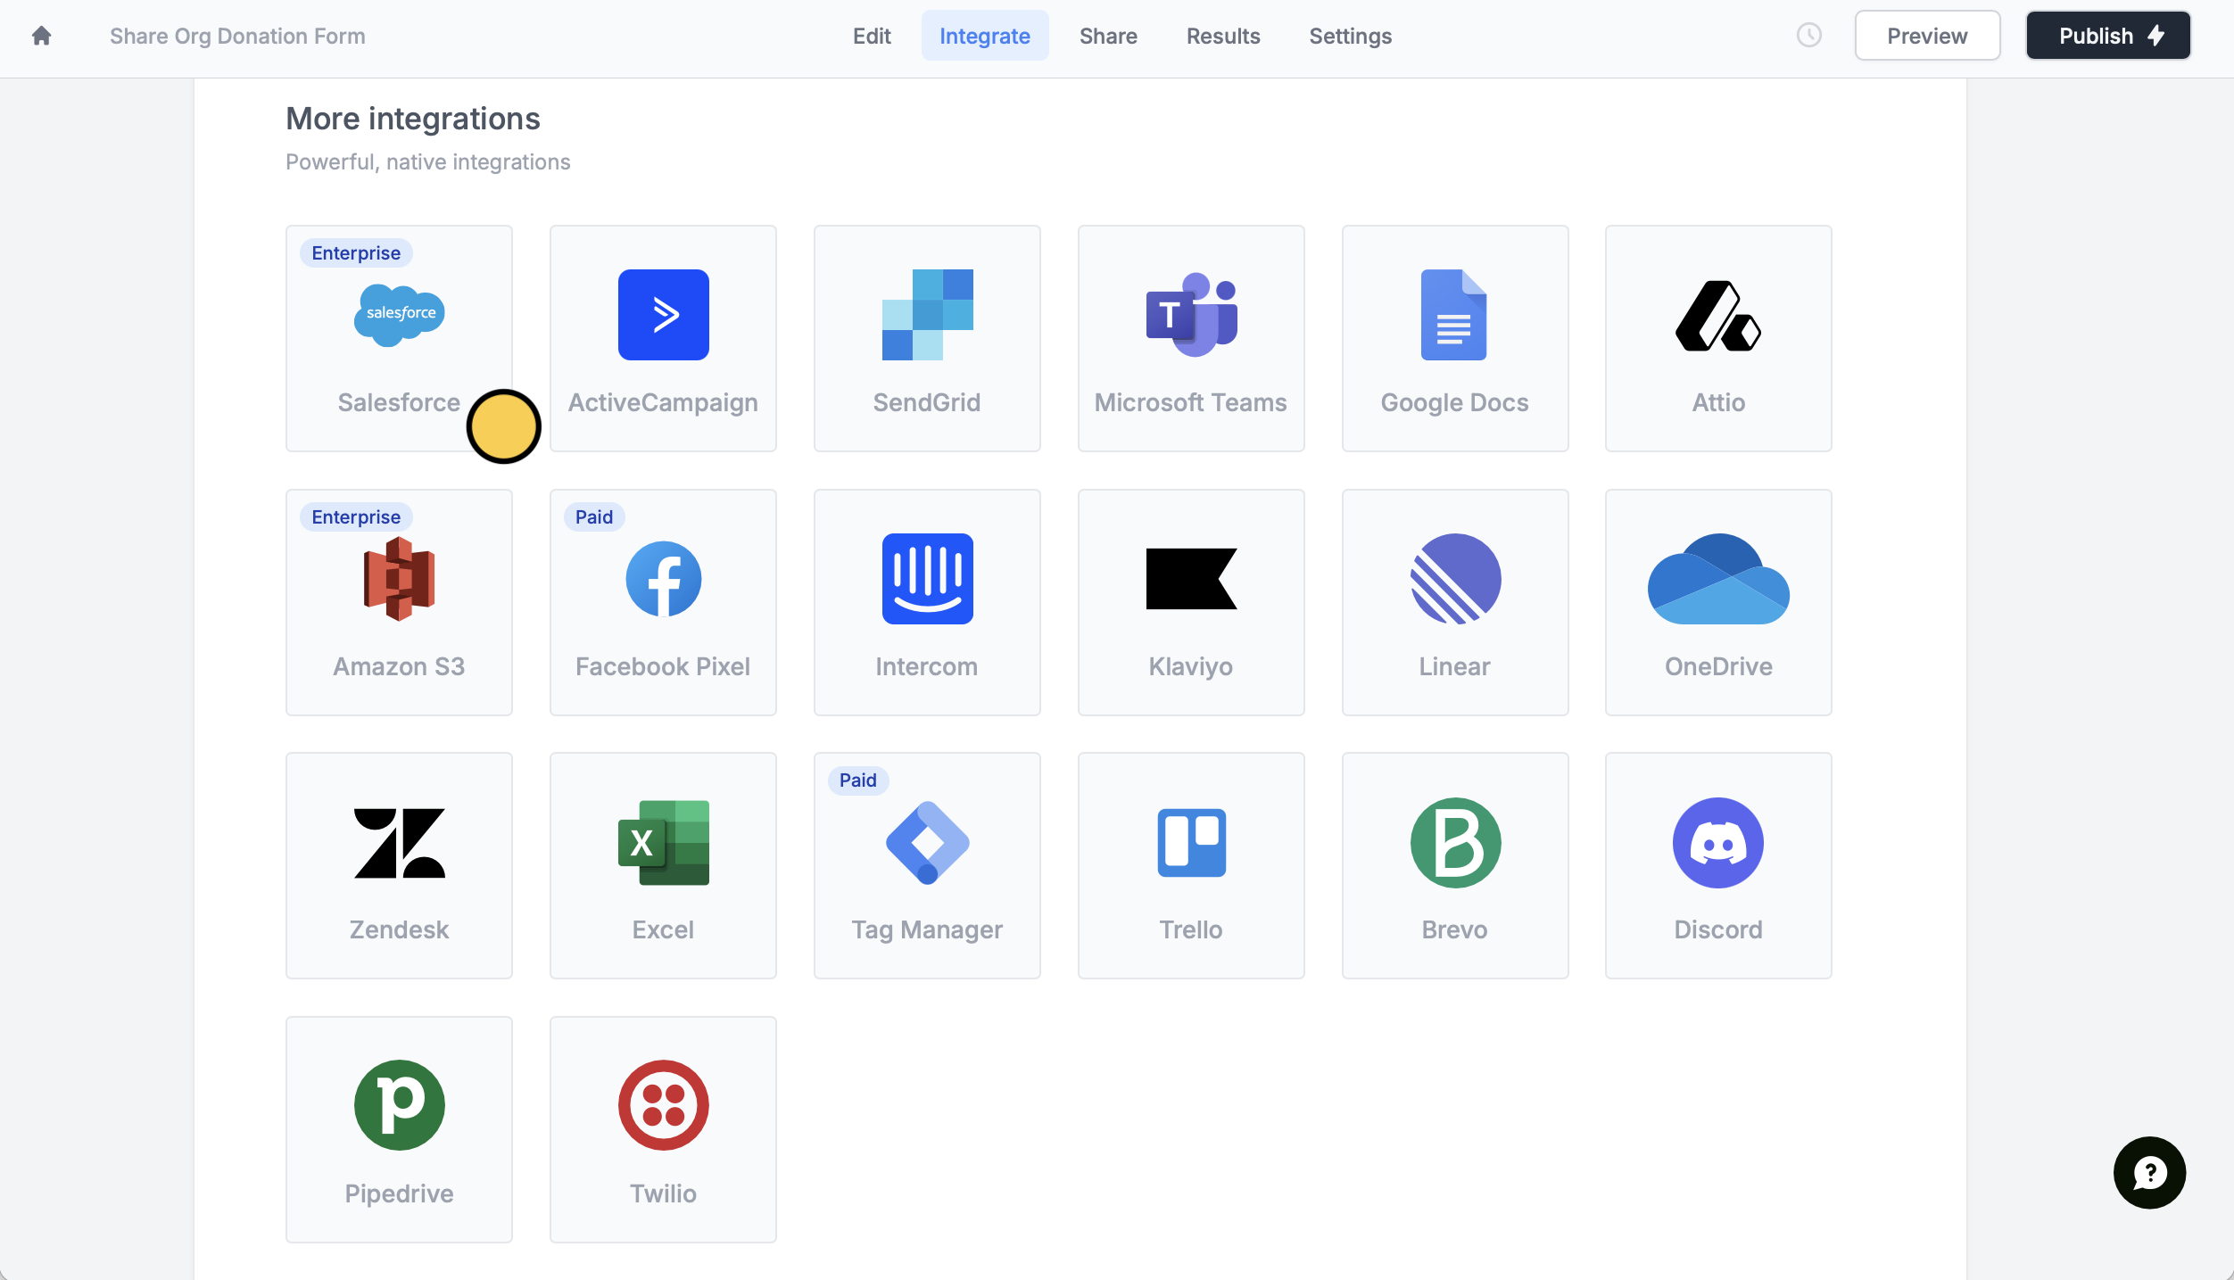
Task: Choose the Klaviyo flag icon
Action: [x=1191, y=579]
